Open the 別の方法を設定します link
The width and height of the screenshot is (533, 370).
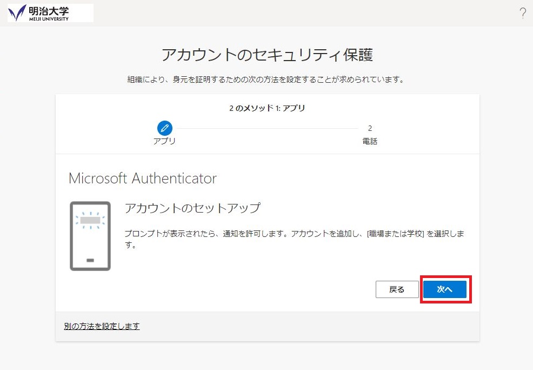[x=102, y=326]
